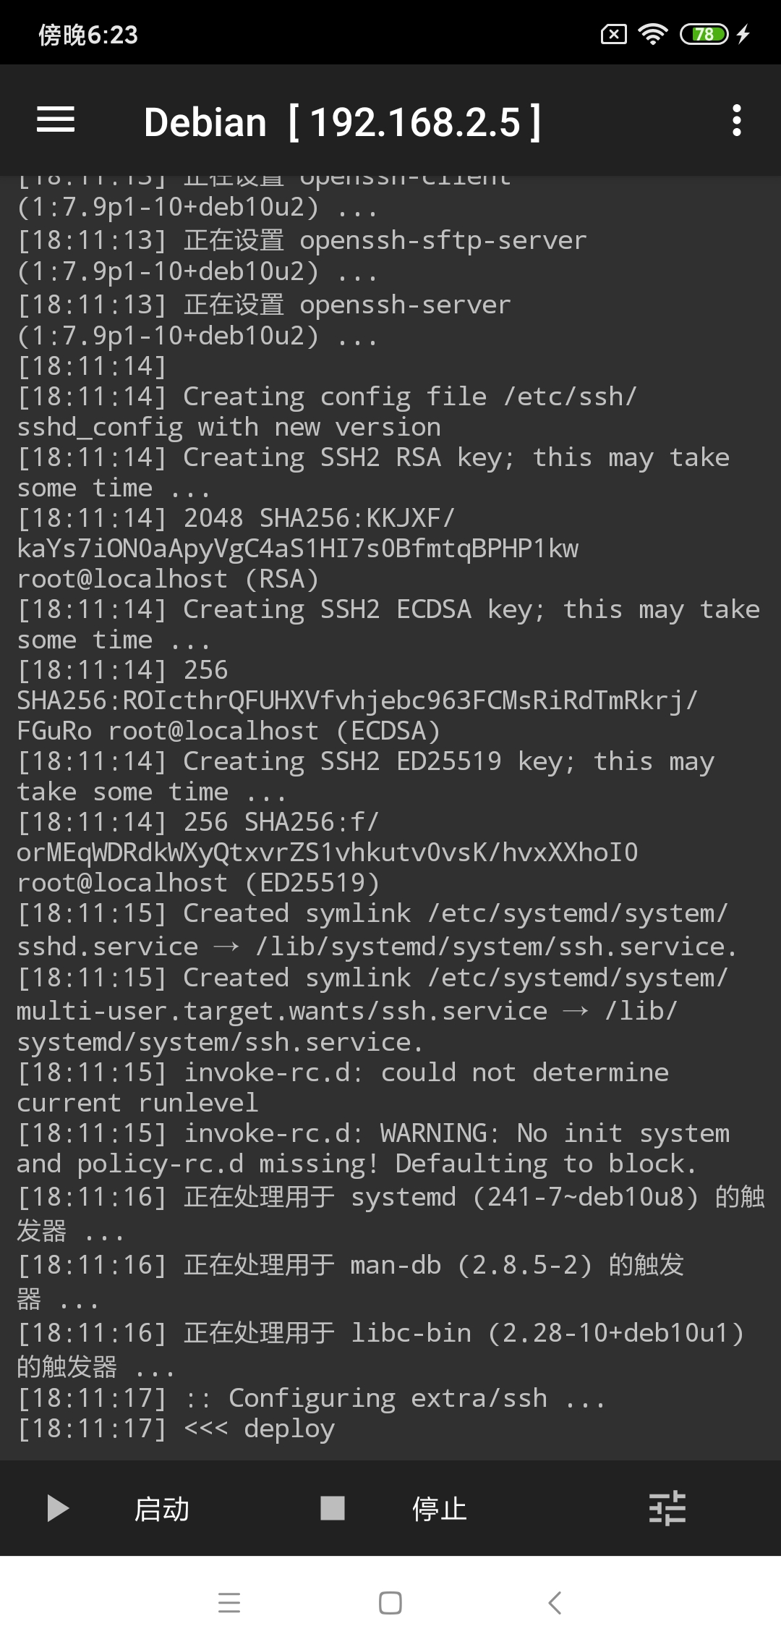The height and width of the screenshot is (1650, 781).
Task: Tap the Debian [192.168.2.5] title
Action: pos(343,122)
